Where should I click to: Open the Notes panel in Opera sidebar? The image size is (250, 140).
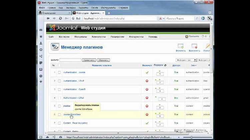41,63
